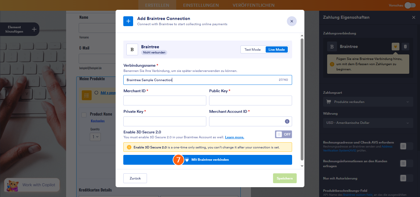
Task: Expand the Währung currency dropdown
Action: [x=368, y=123]
